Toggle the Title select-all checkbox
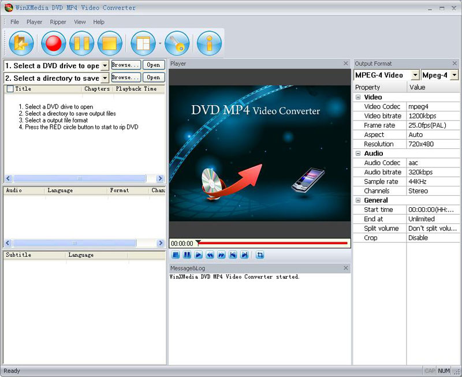462x377 pixels. tap(10, 89)
